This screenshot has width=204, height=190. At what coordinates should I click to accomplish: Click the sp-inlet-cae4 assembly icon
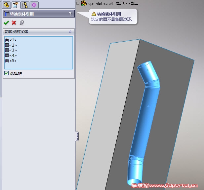coord(84,3)
